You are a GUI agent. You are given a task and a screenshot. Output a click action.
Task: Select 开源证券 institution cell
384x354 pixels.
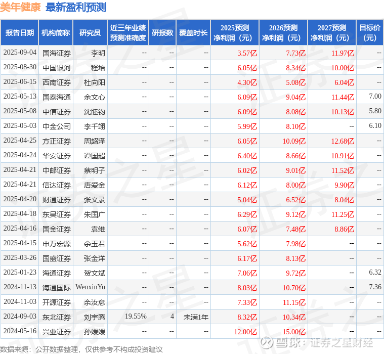coord(57,303)
